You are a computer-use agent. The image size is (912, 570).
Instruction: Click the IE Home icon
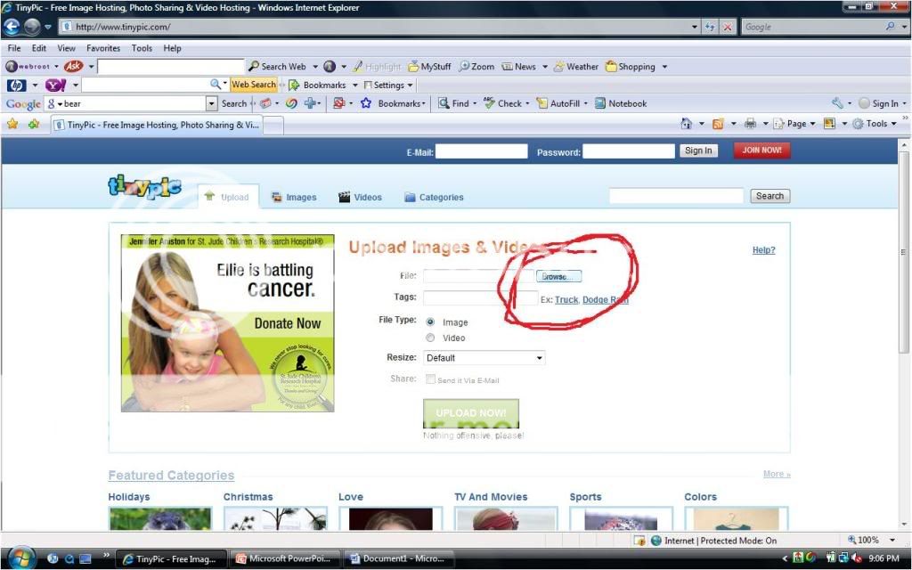(686, 124)
